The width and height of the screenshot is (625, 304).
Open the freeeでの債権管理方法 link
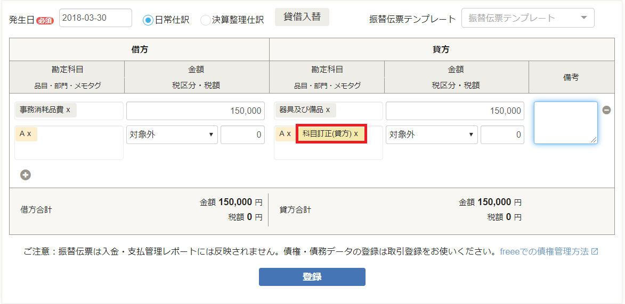[x=545, y=251]
